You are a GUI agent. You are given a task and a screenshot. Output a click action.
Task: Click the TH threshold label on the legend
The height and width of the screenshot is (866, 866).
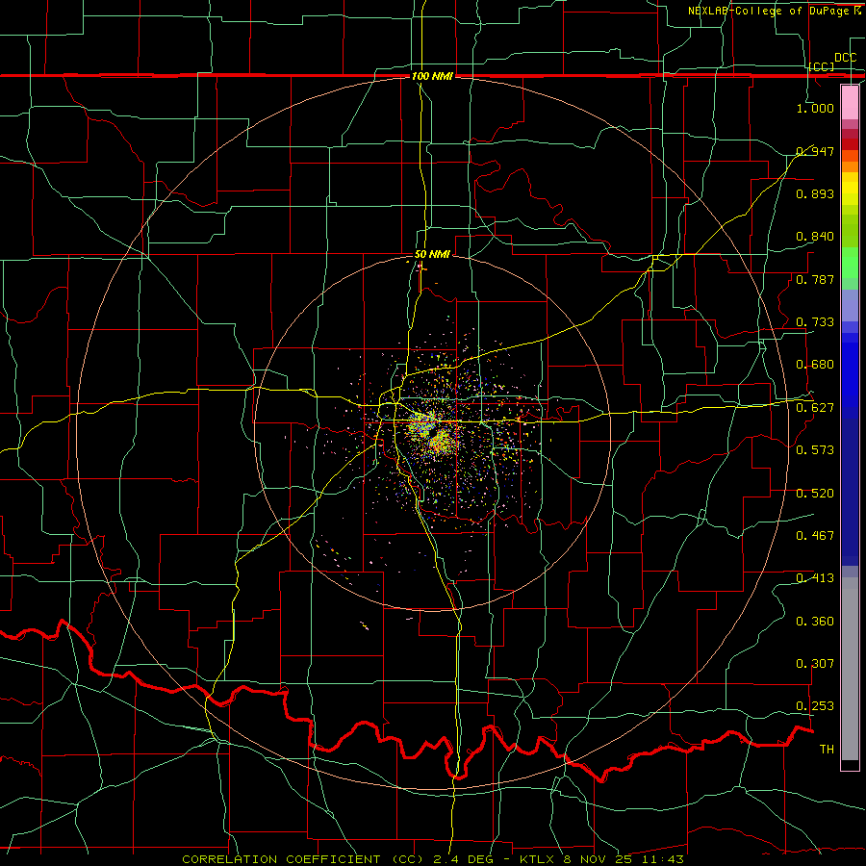pos(827,750)
